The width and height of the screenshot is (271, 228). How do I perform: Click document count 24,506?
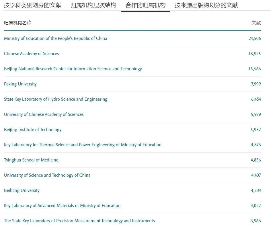tap(255, 38)
